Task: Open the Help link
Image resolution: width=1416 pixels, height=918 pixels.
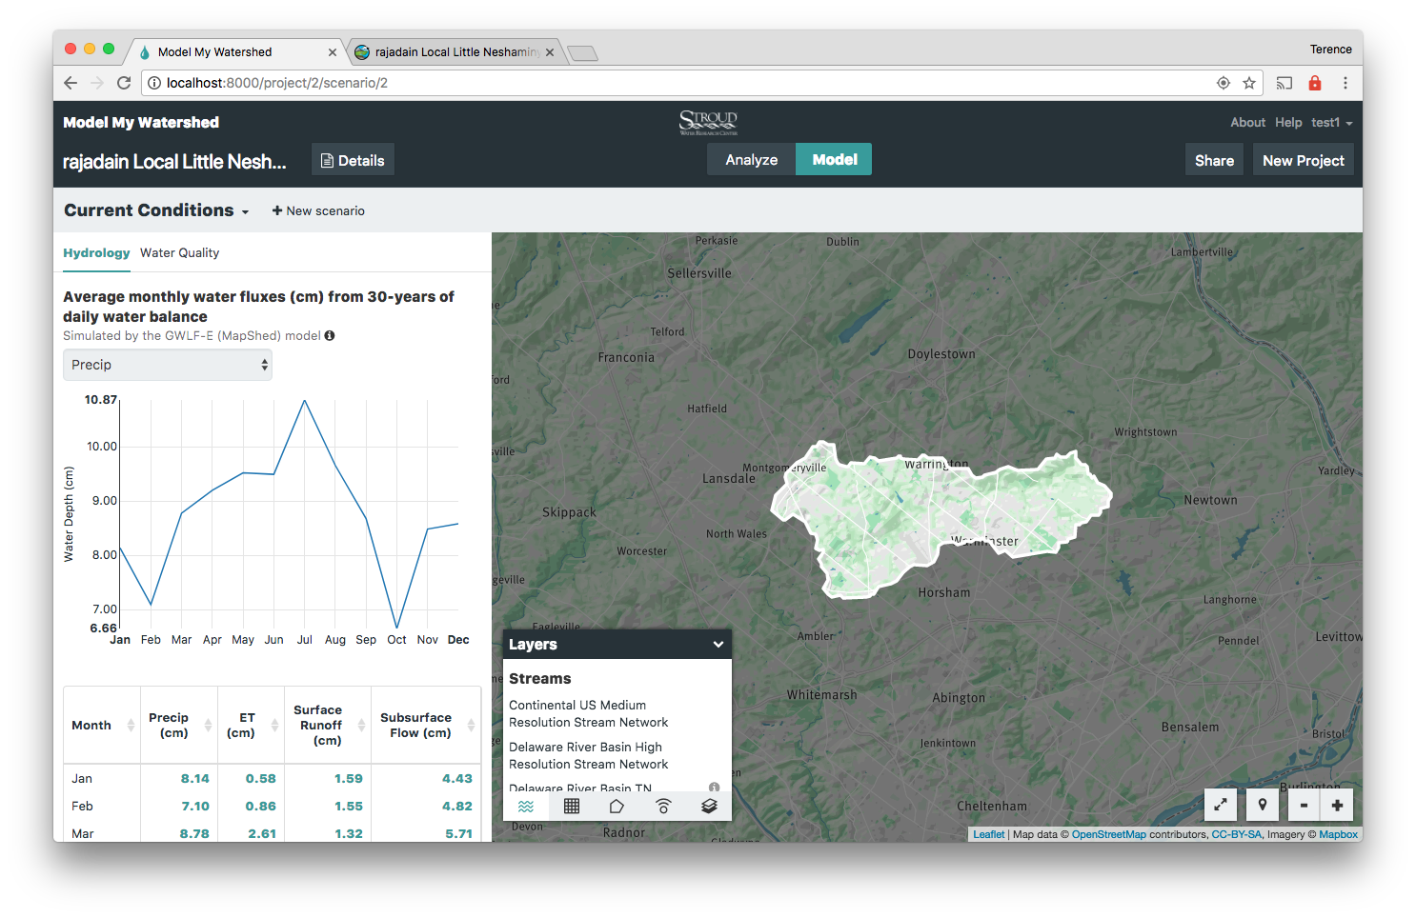Action: 1288,122
